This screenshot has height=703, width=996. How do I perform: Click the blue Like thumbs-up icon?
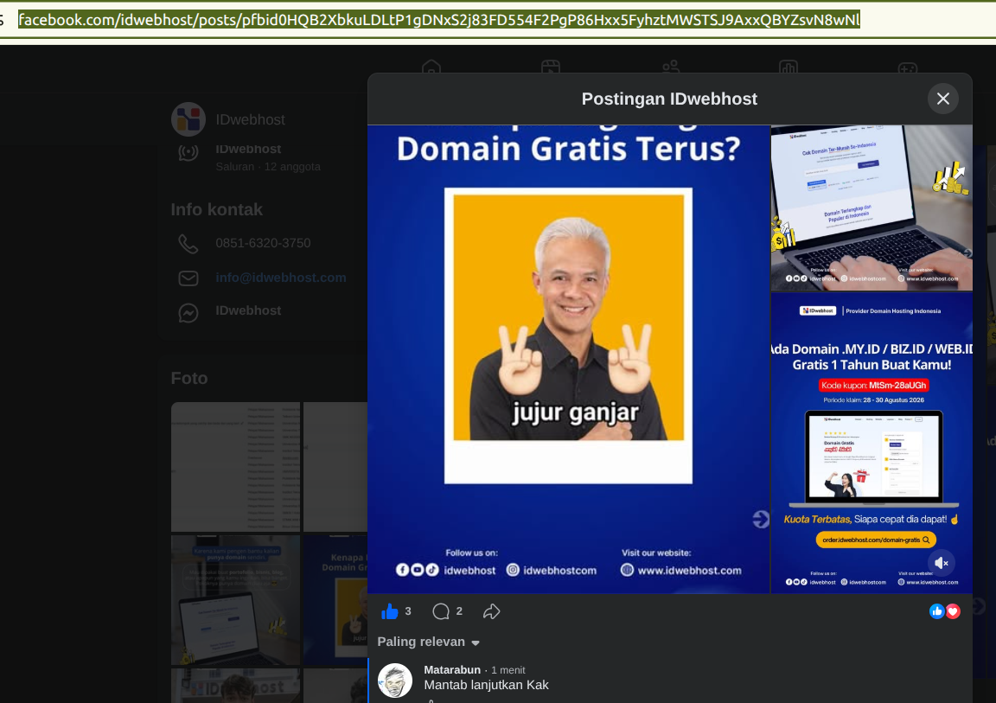pyautogui.click(x=389, y=611)
